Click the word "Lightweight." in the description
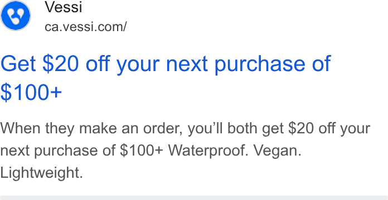The image size is (388, 200). tap(41, 172)
